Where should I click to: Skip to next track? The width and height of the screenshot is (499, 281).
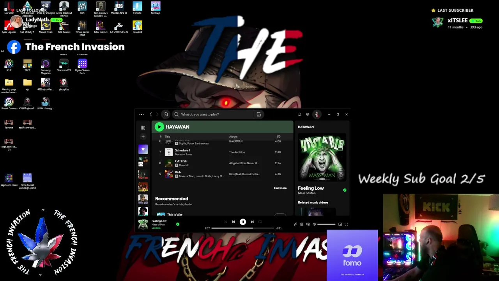[x=252, y=222]
